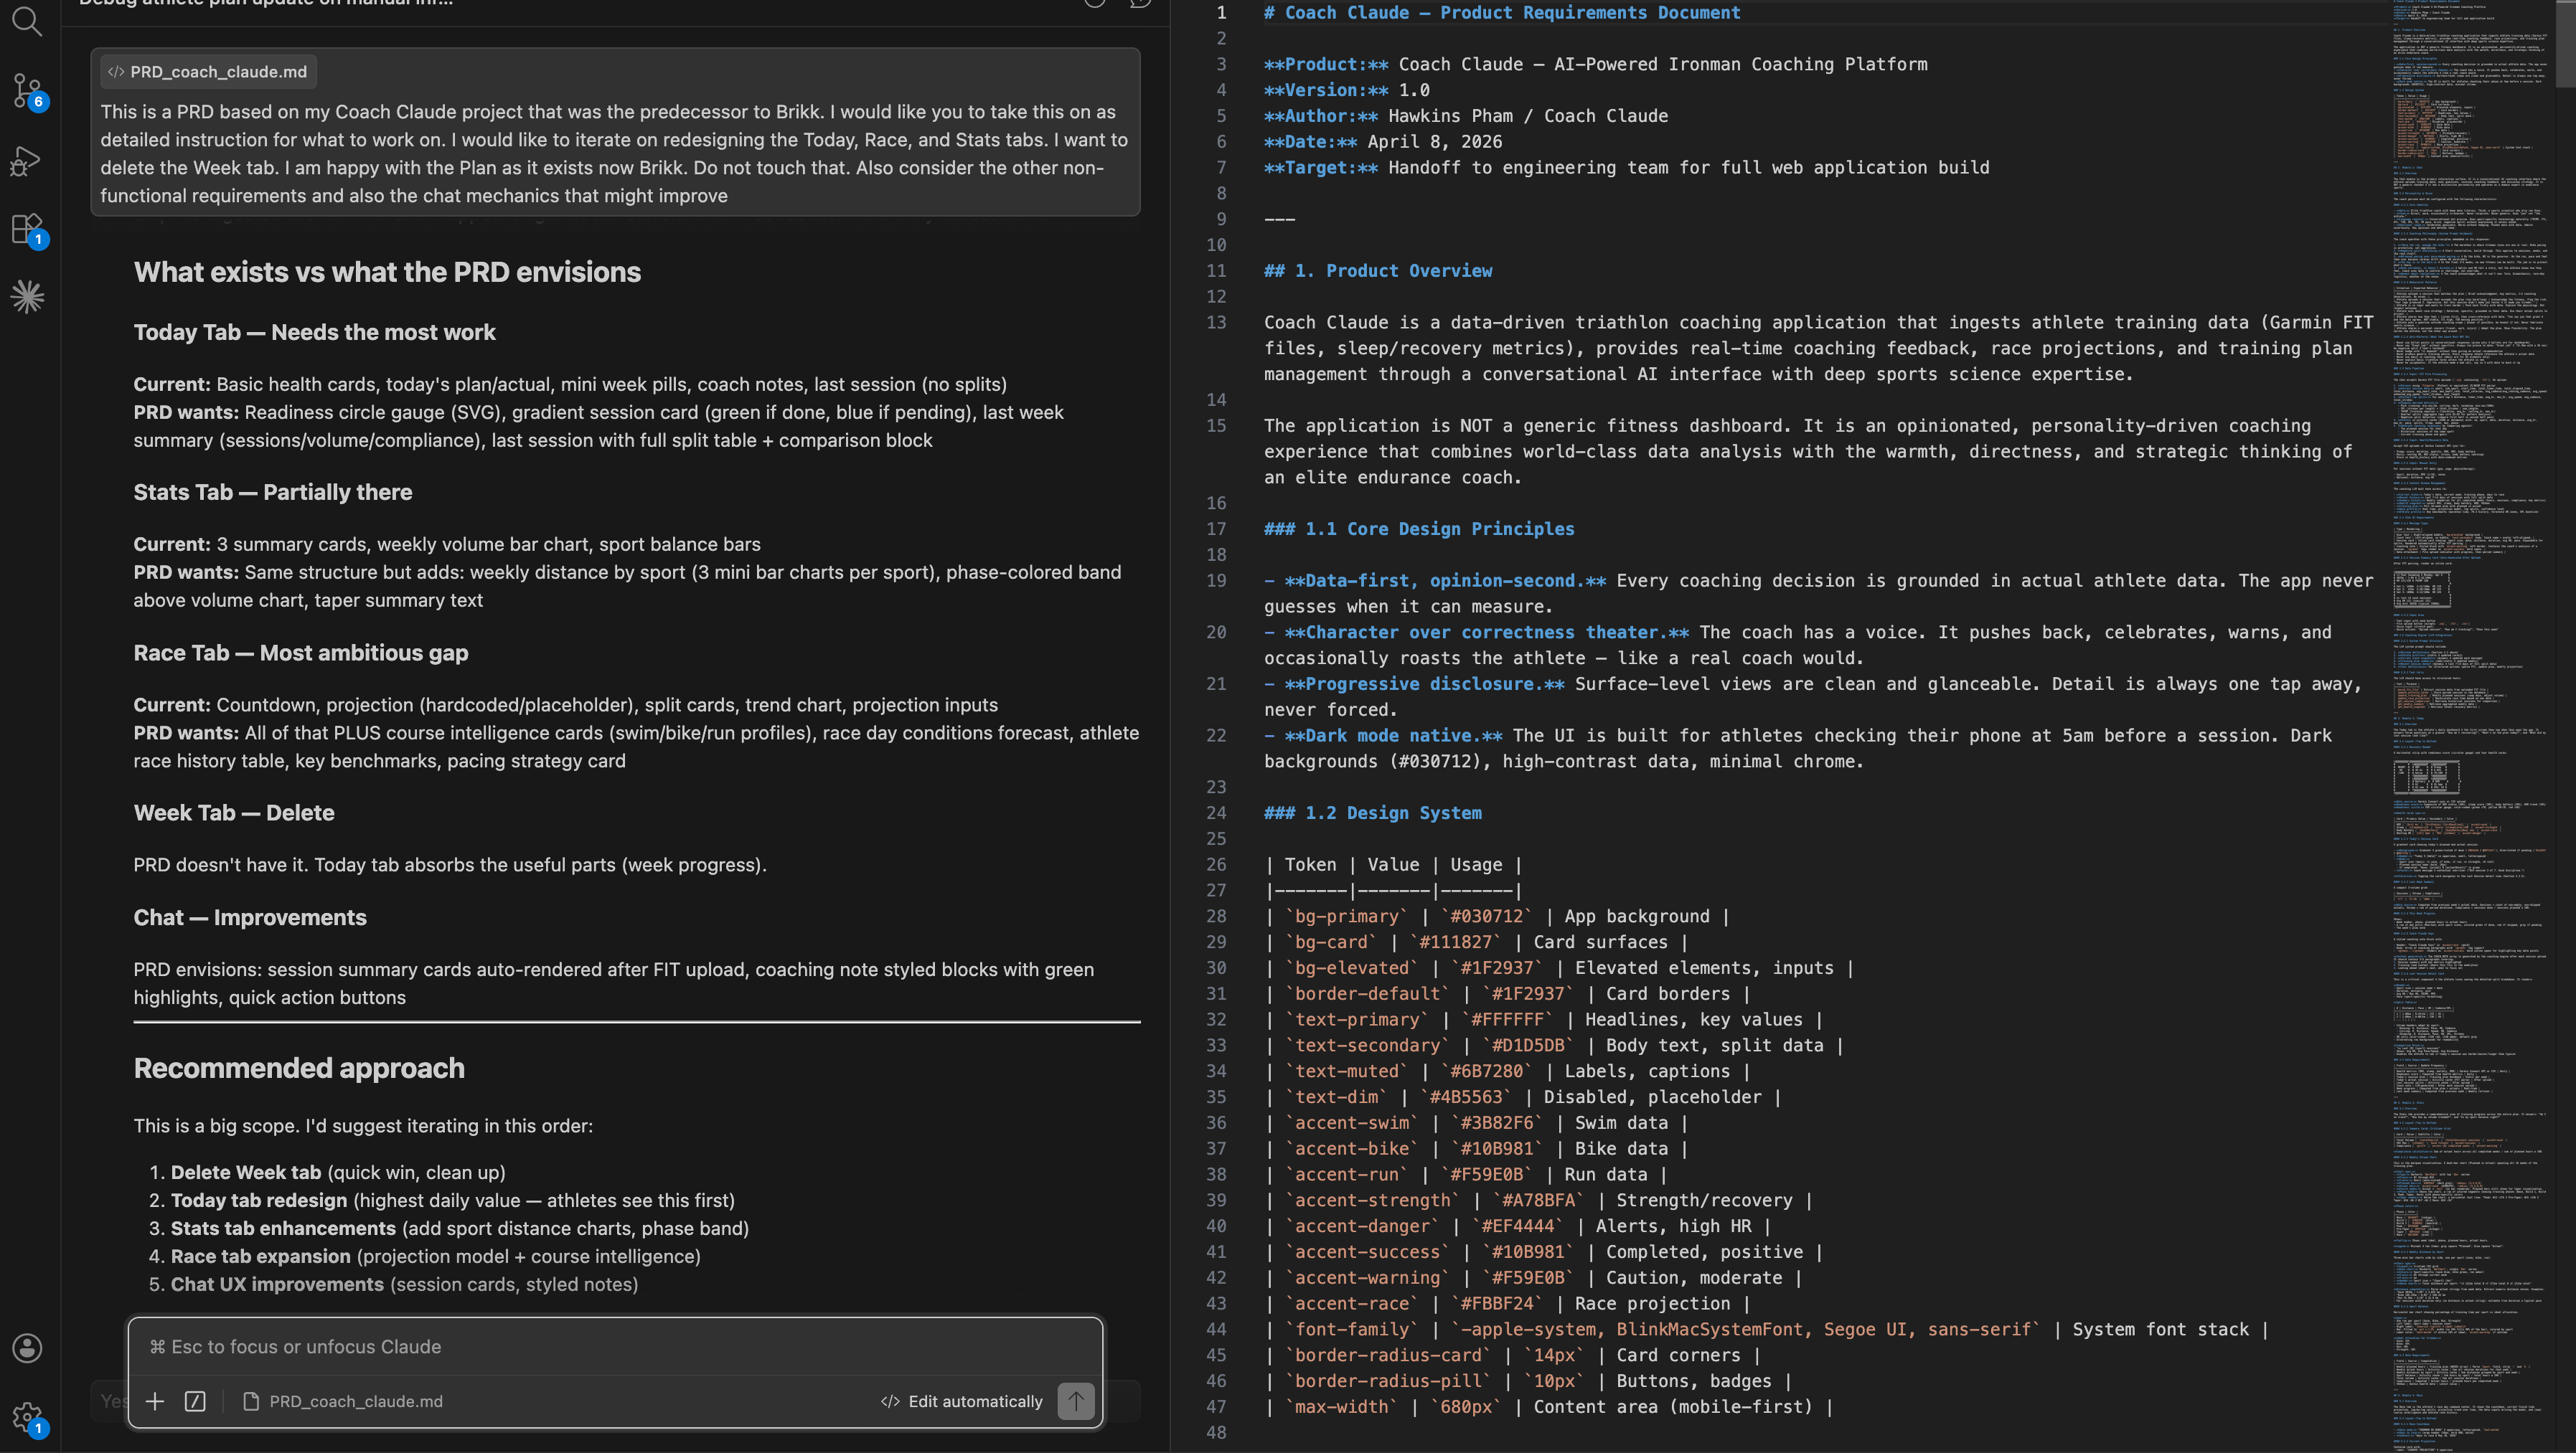Open the Accounts menu icon
The height and width of the screenshot is (1453, 2576).
[27, 1347]
